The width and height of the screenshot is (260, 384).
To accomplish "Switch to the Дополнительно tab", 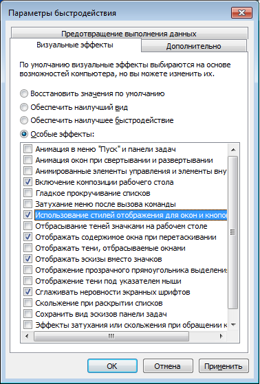I will click(194, 46).
